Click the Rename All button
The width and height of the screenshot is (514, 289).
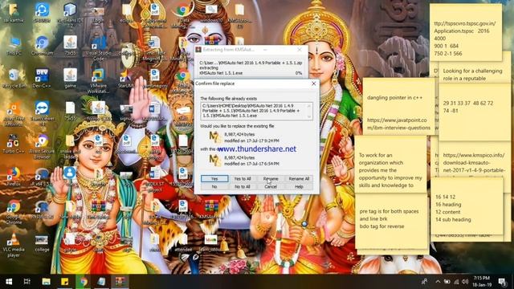click(299, 178)
